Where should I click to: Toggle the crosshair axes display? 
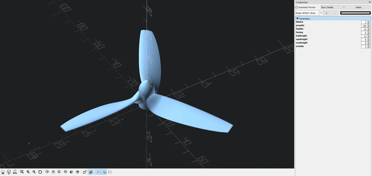[97, 172]
